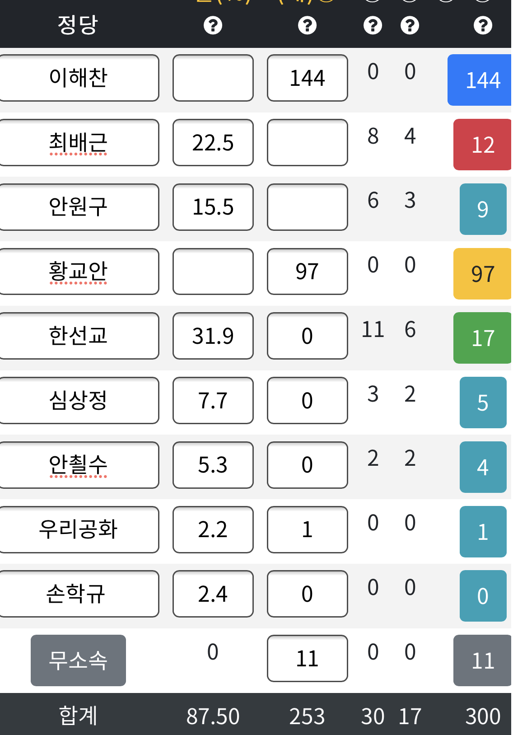Click the green 17 total seats badge
Viewport: 513px width, 735px height.
pyautogui.click(x=483, y=338)
